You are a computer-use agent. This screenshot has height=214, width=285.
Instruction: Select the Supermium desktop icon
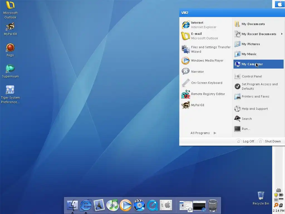(10, 71)
